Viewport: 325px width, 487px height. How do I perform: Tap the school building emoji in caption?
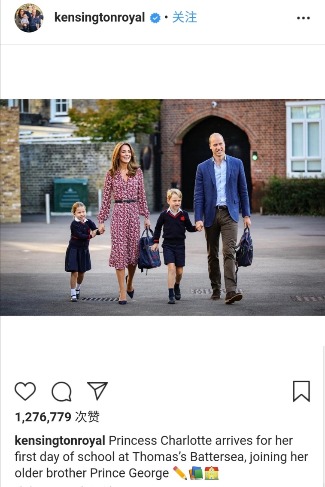pos(211,473)
